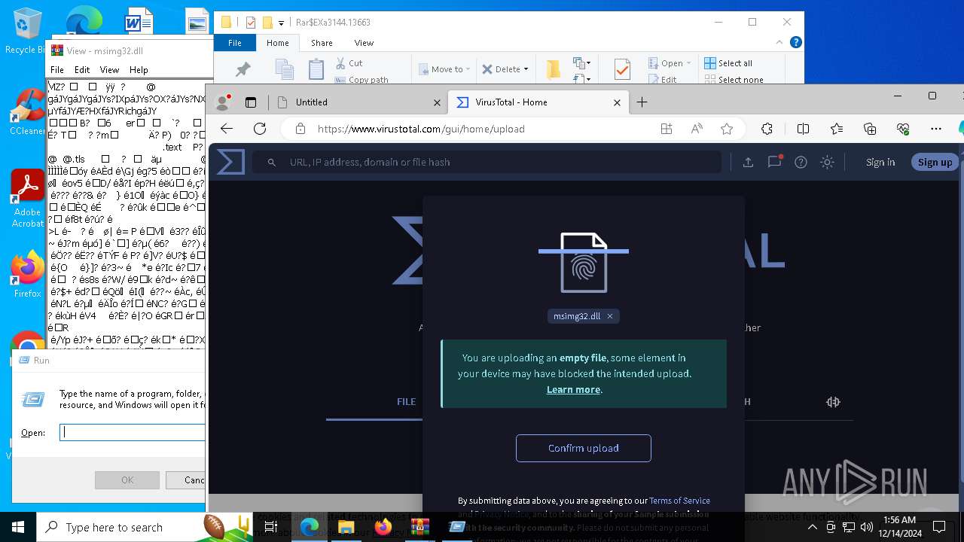Click the apps grid icon in address bar
The image size is (964, 542).
(667, 129)
